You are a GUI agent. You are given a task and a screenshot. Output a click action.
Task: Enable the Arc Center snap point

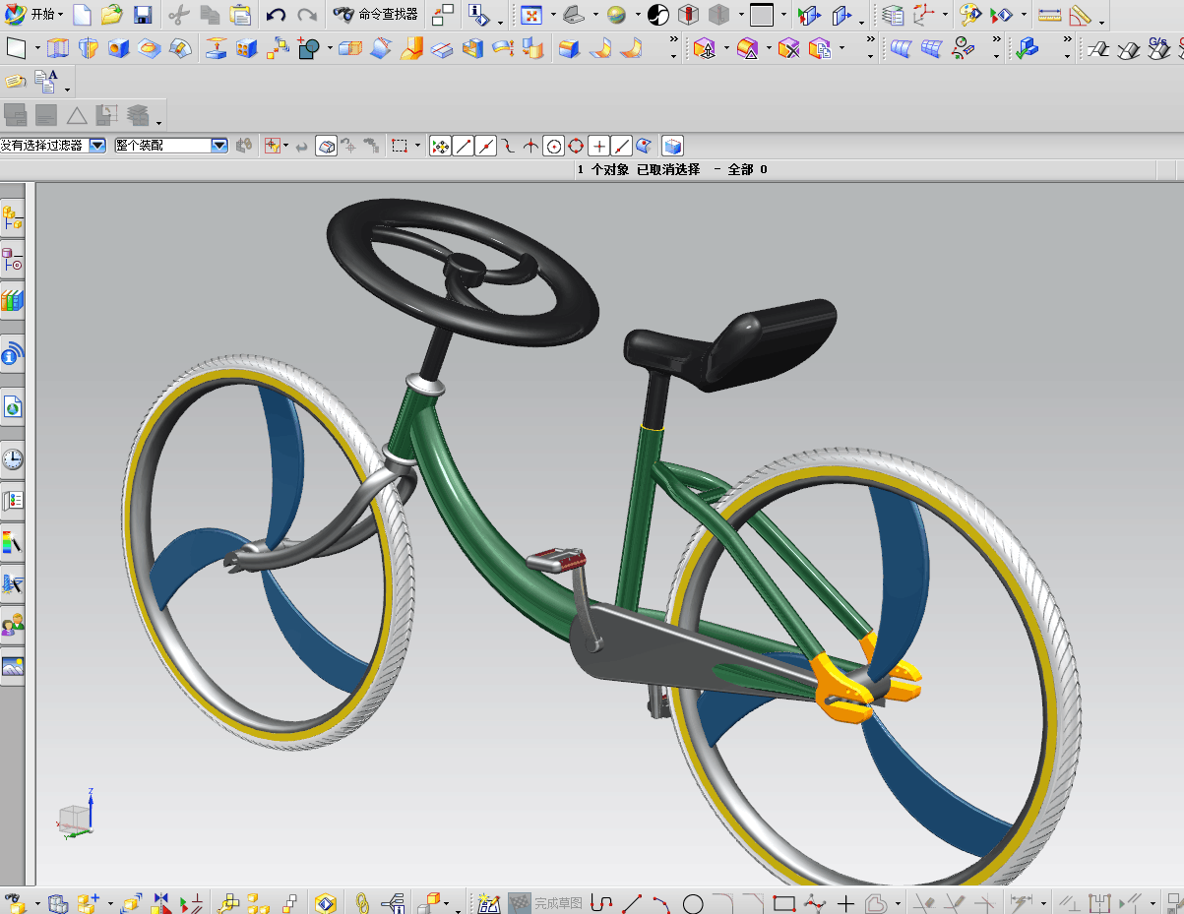(554, 146)
